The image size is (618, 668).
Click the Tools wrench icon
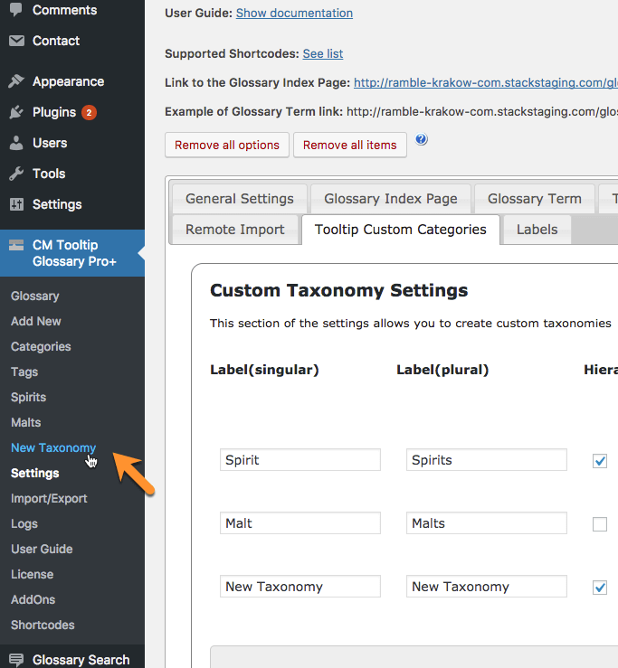(16, 174)
